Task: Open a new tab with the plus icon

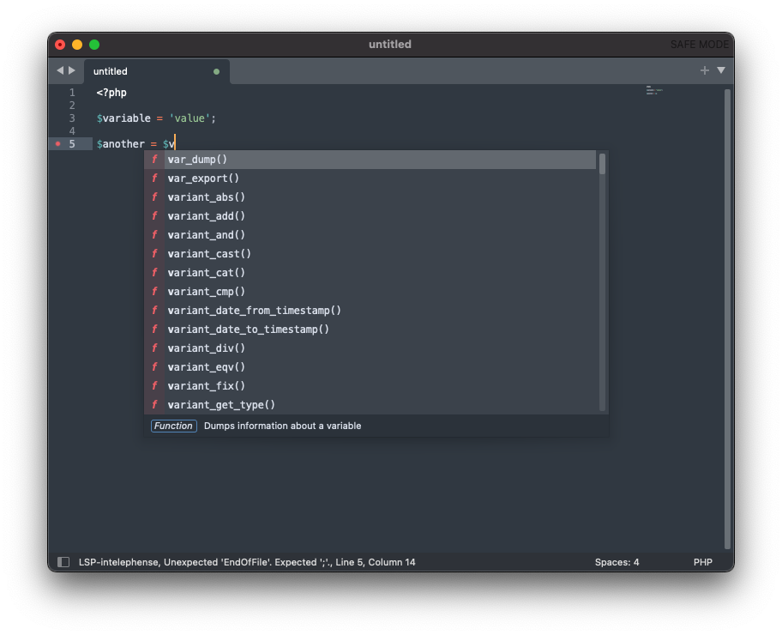Action: pos(703,71)
